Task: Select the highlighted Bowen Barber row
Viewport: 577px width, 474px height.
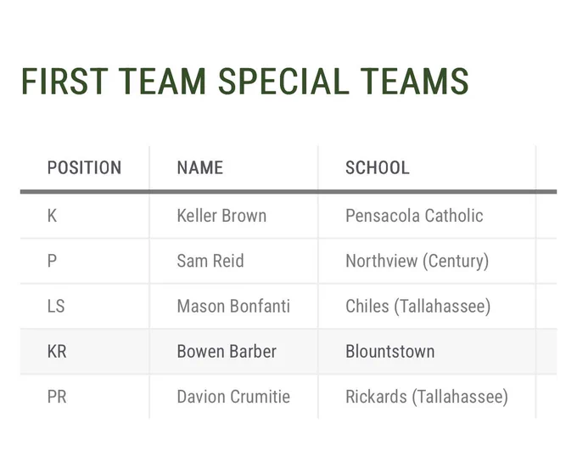Action: click(288, 352)
